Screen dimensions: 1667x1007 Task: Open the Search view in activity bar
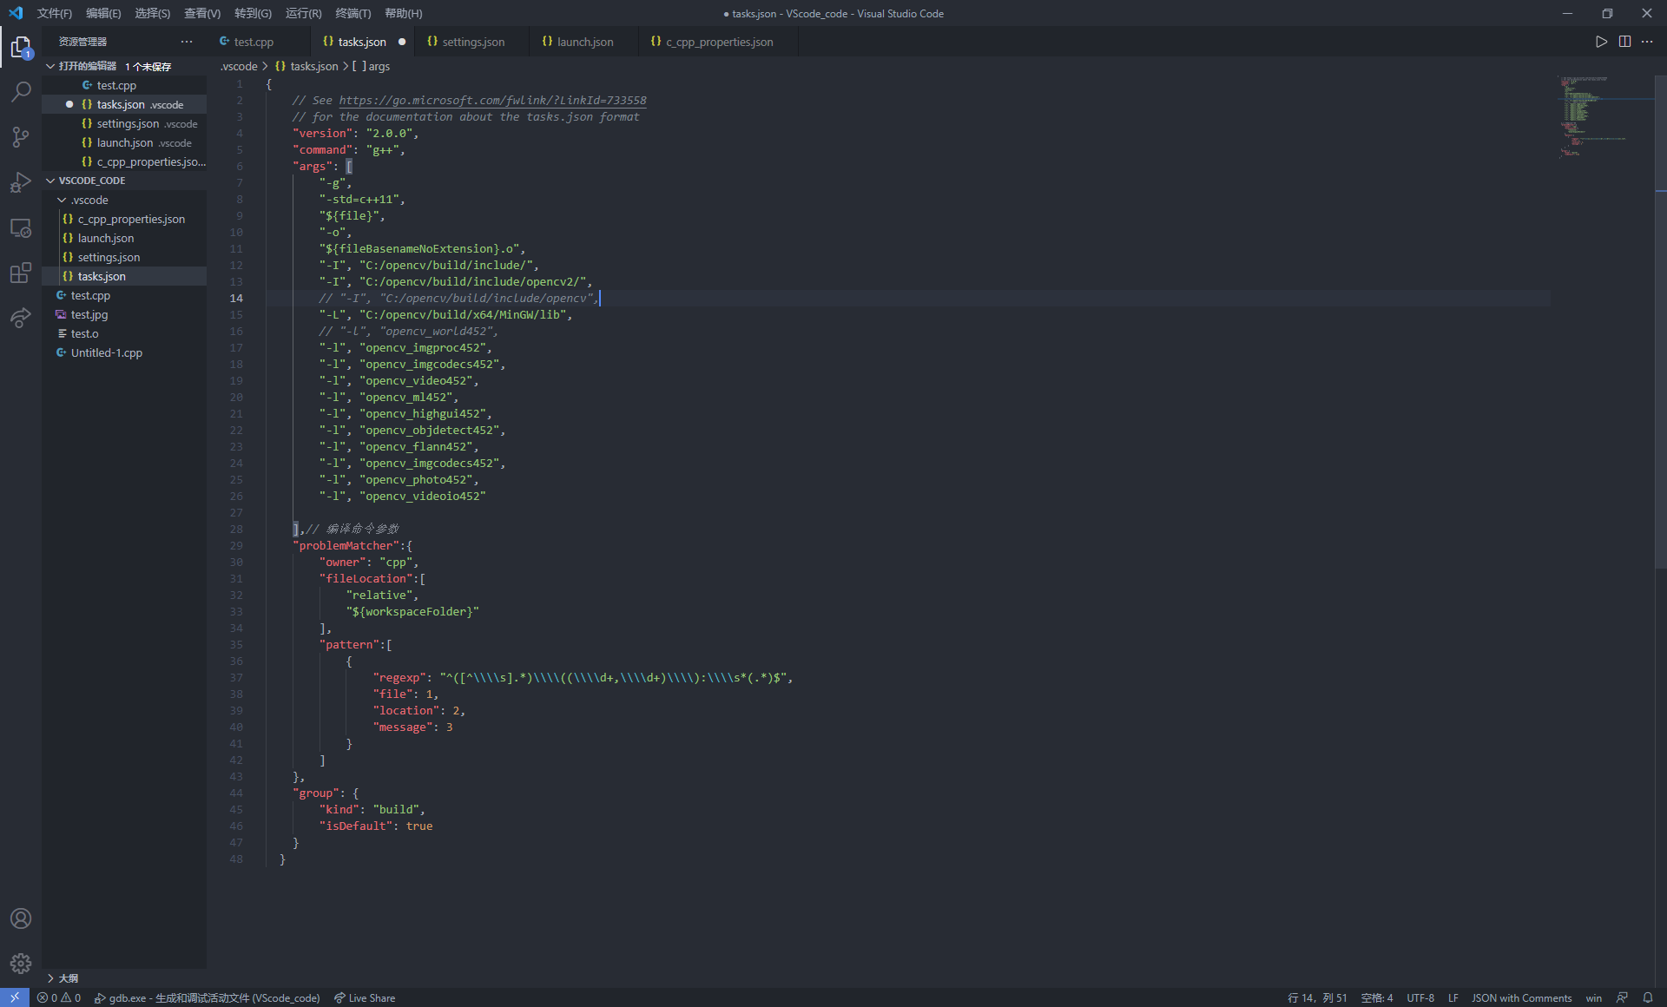tap(21, 92)
